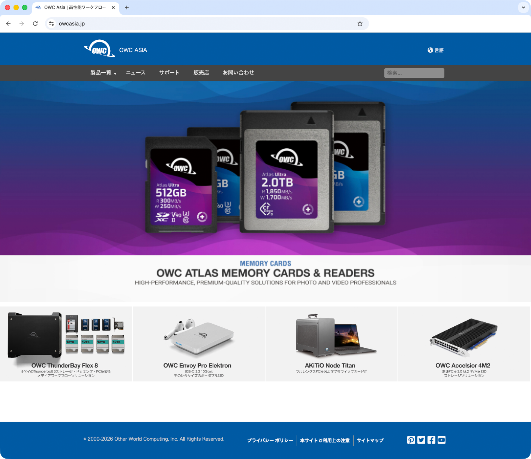Open the サイトマップ footer link
Screen dimensions: 531x459
tap(370, 440)
